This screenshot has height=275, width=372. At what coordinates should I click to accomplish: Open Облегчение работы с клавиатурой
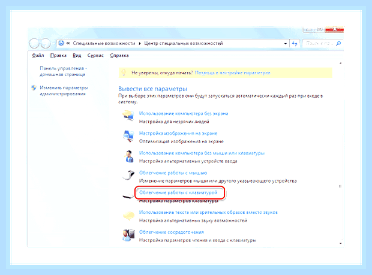(178, 192)
